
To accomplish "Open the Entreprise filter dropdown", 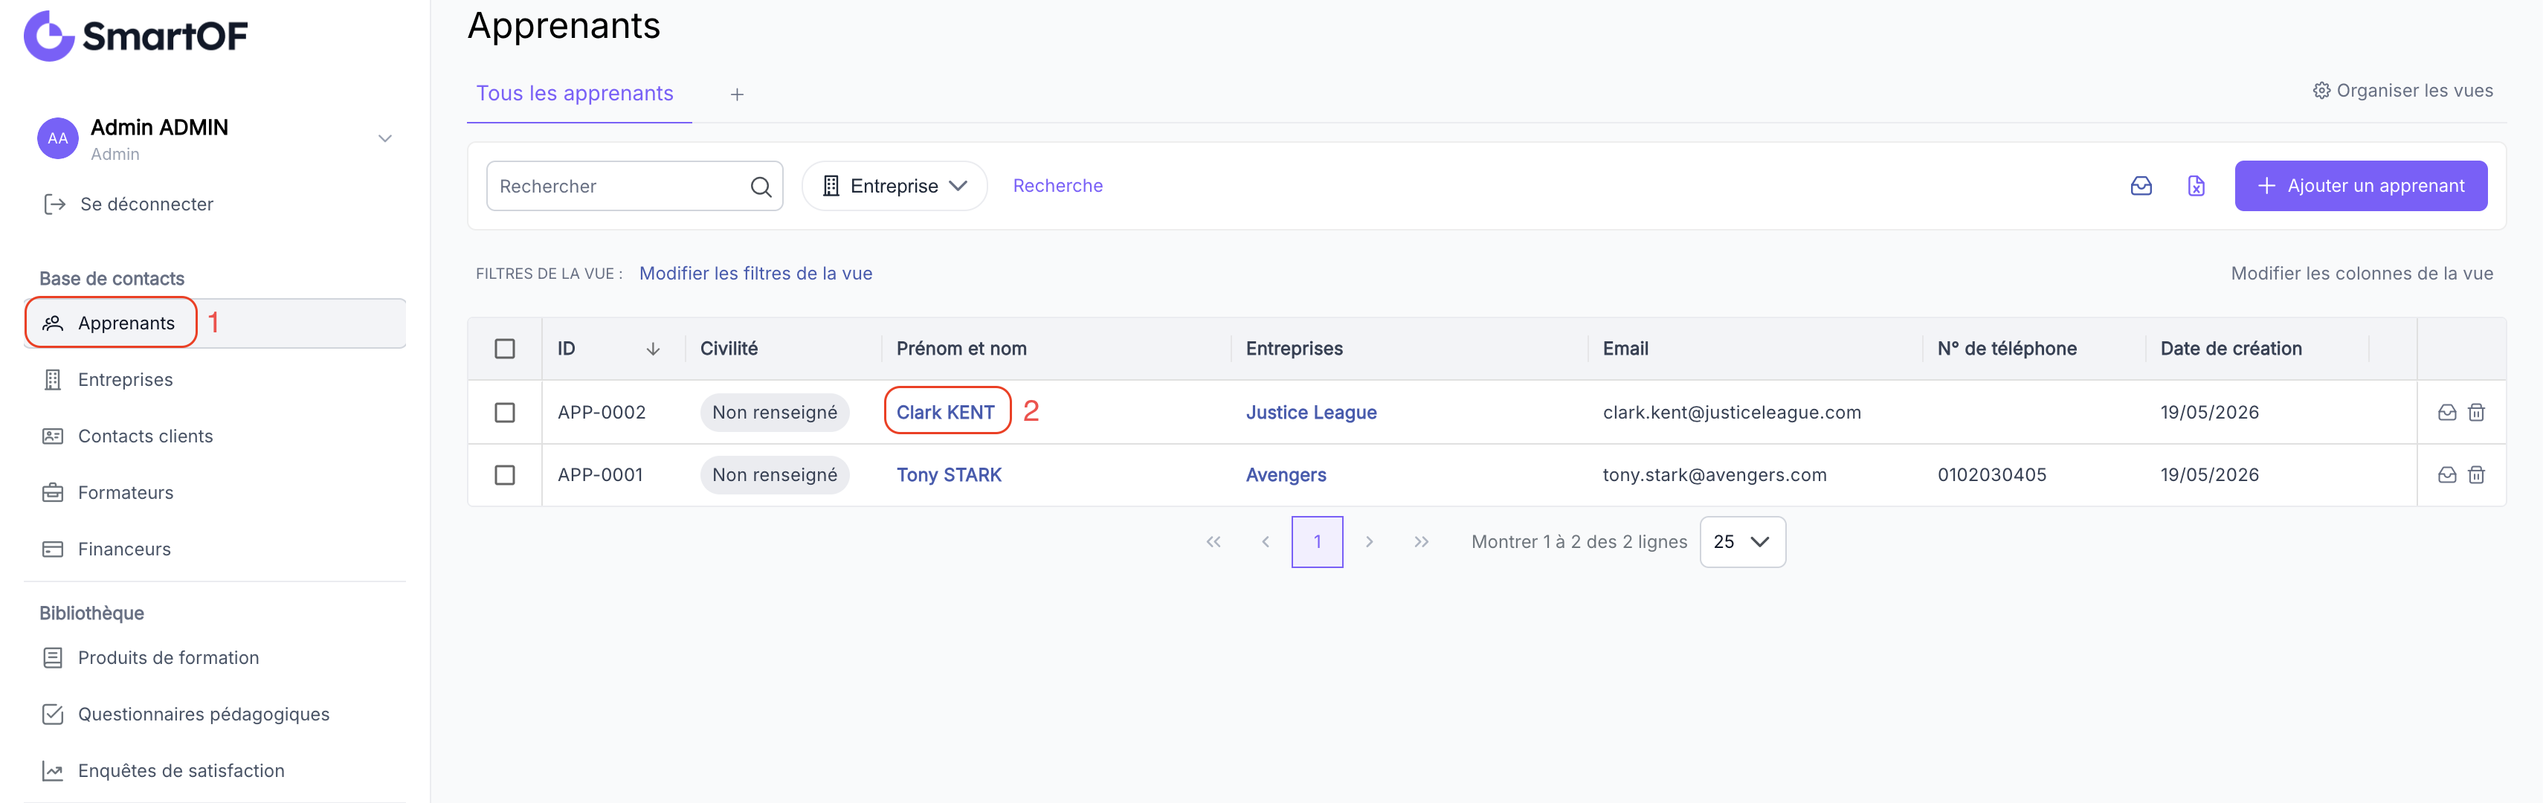I will (x=894, y=186).
